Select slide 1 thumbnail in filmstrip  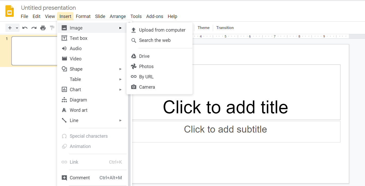pyautogui.click(x=34, y=51)
